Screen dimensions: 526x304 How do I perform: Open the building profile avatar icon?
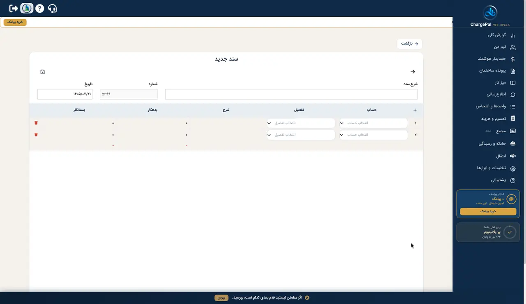tap(27, 8)
